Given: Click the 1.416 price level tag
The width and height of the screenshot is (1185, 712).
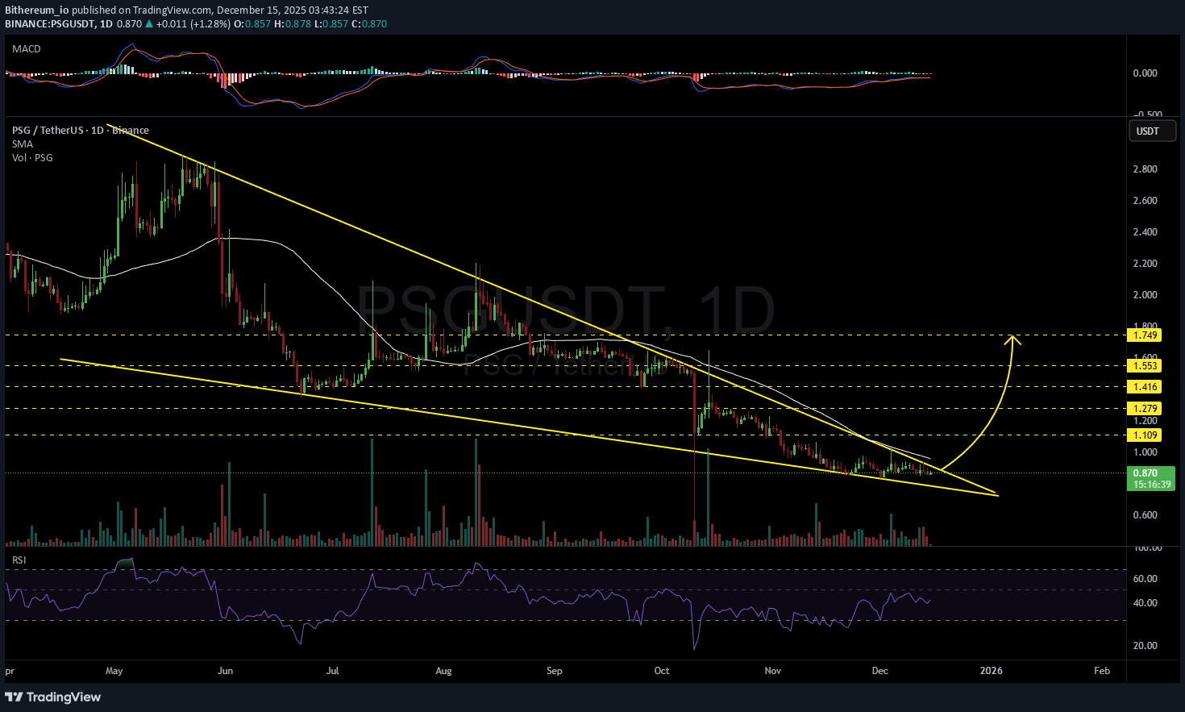Looking at the screenshot, I should coord(1145,387).
